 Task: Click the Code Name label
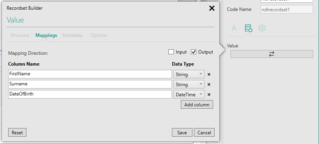[239, 9]
